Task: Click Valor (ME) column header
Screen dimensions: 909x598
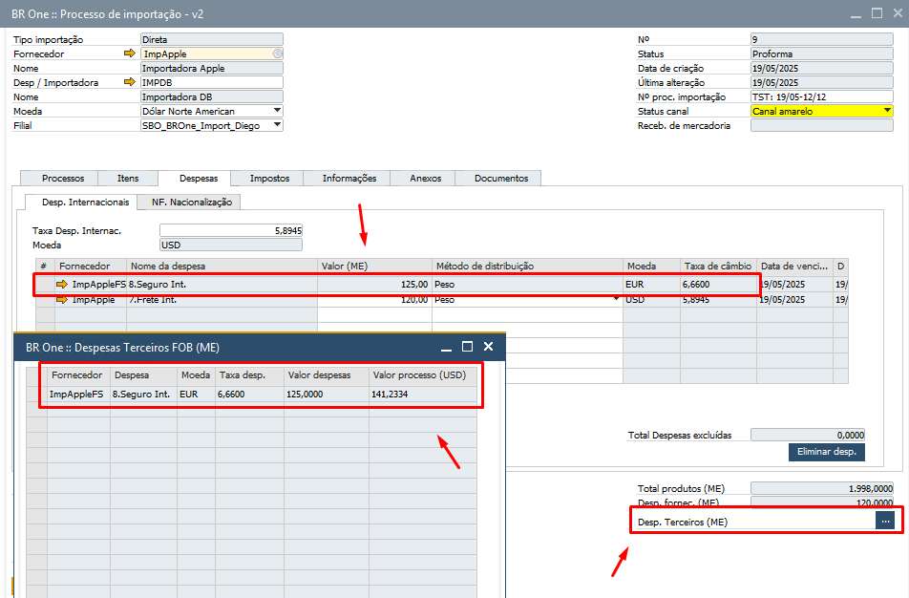Action: point(374,266)
